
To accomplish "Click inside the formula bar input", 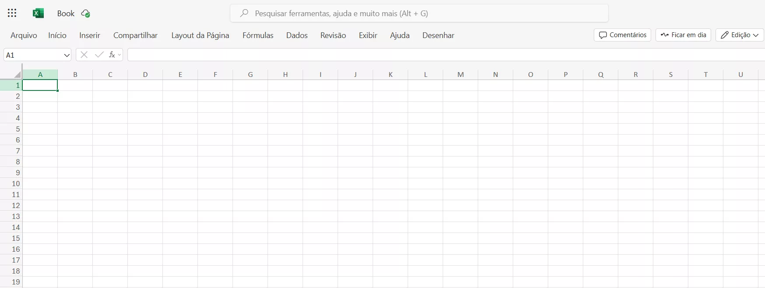I will click(x=438, y=55).
